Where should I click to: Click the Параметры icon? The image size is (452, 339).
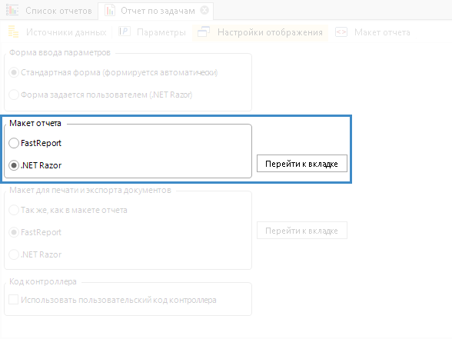[x=125, y=32]
